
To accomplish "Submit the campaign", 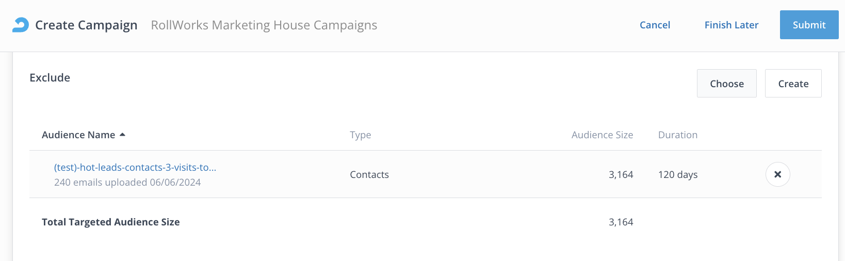I will [808, 25].
